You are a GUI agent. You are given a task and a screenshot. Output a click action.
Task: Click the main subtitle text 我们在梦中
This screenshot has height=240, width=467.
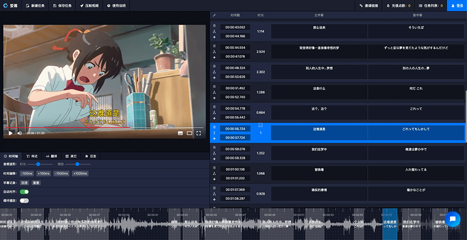coord(319,149)
